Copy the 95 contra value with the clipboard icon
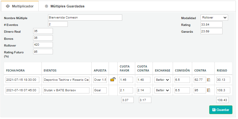The height and width of the screenshot is (119, 238). coord(209,90)
